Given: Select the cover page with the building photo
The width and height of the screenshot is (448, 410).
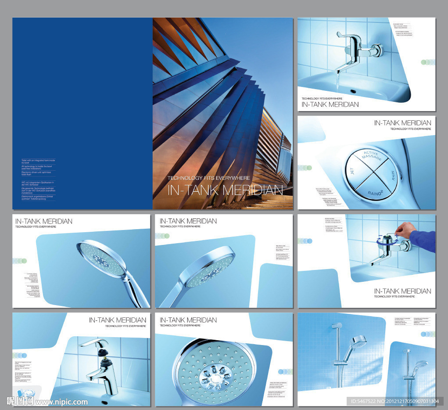Looking at the screenshot, I should tap(223, 114).
